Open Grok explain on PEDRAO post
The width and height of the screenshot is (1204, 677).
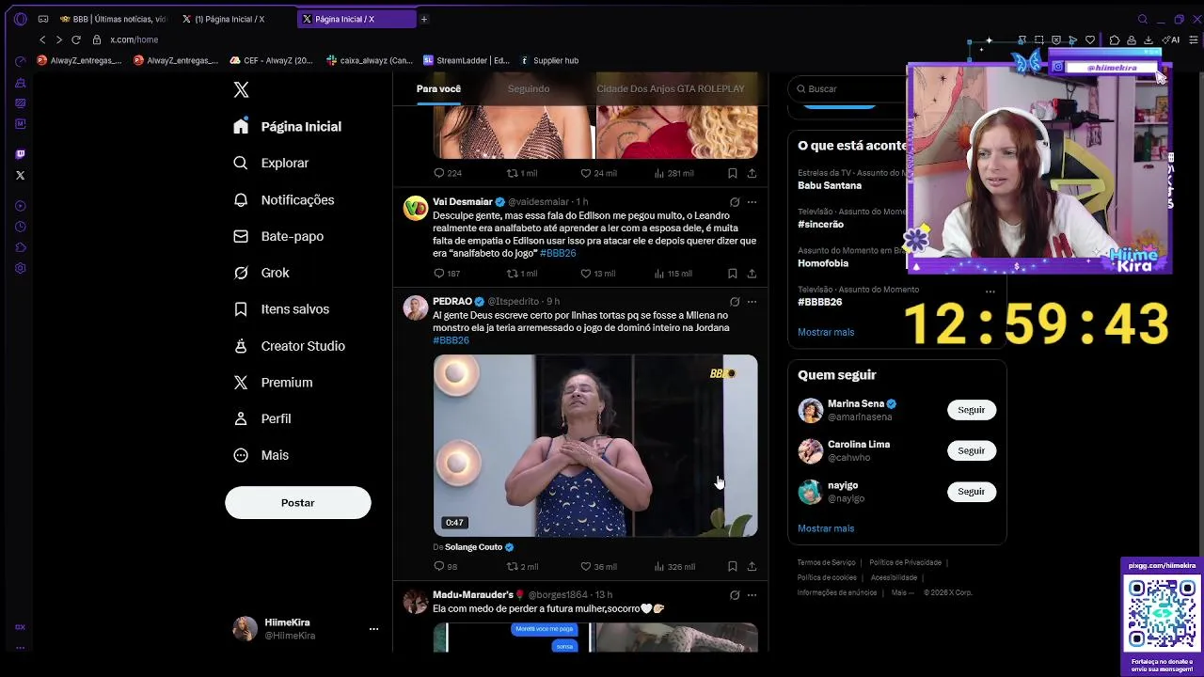tap(735, 302)
